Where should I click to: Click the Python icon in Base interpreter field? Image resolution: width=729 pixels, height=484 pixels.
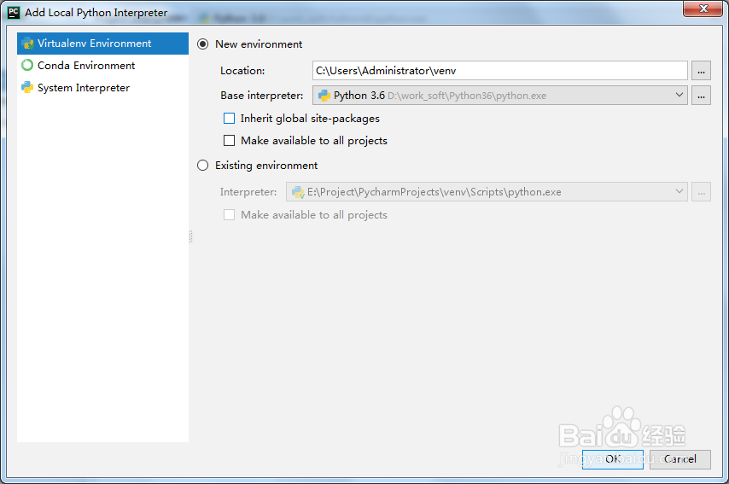point(324,96)
